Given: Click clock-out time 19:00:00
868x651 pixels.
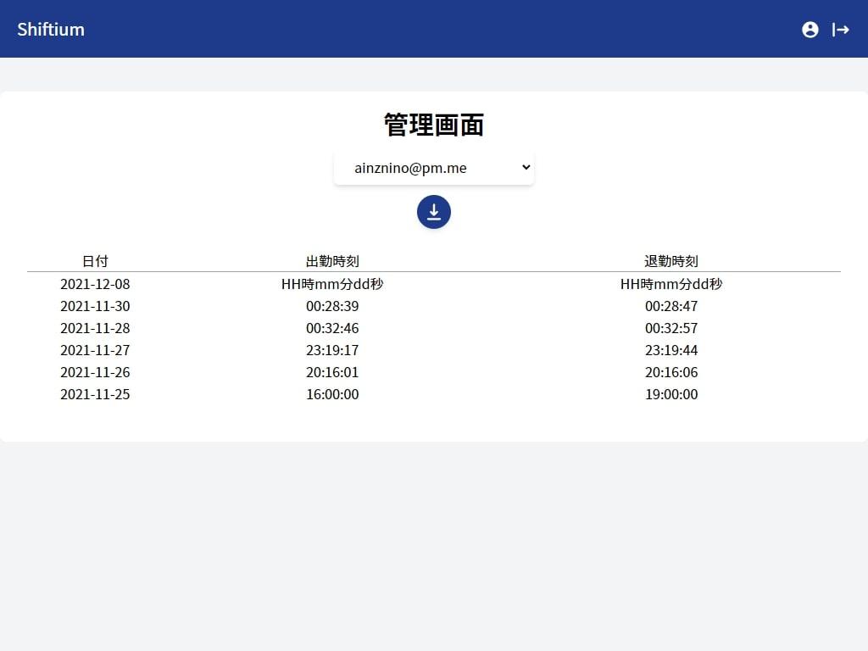Looking at the screenshot, I should pos(671,395).
